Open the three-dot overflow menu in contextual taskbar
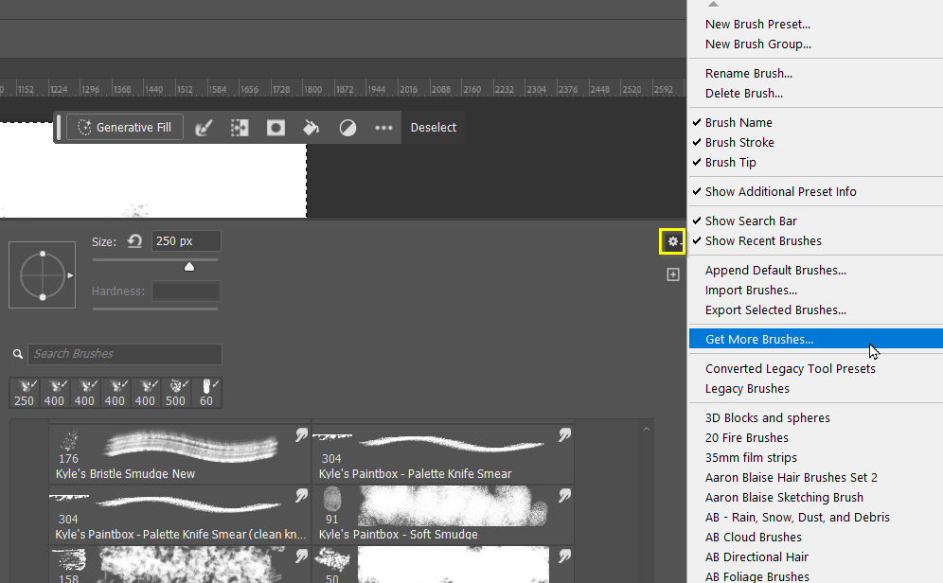 [x=383, y=127]
